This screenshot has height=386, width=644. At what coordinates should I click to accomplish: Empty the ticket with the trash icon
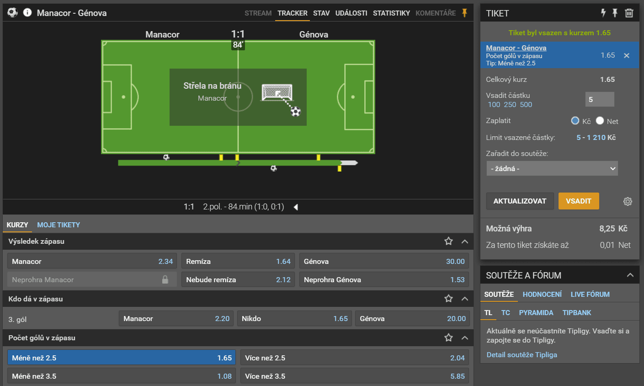pos(629,13)
